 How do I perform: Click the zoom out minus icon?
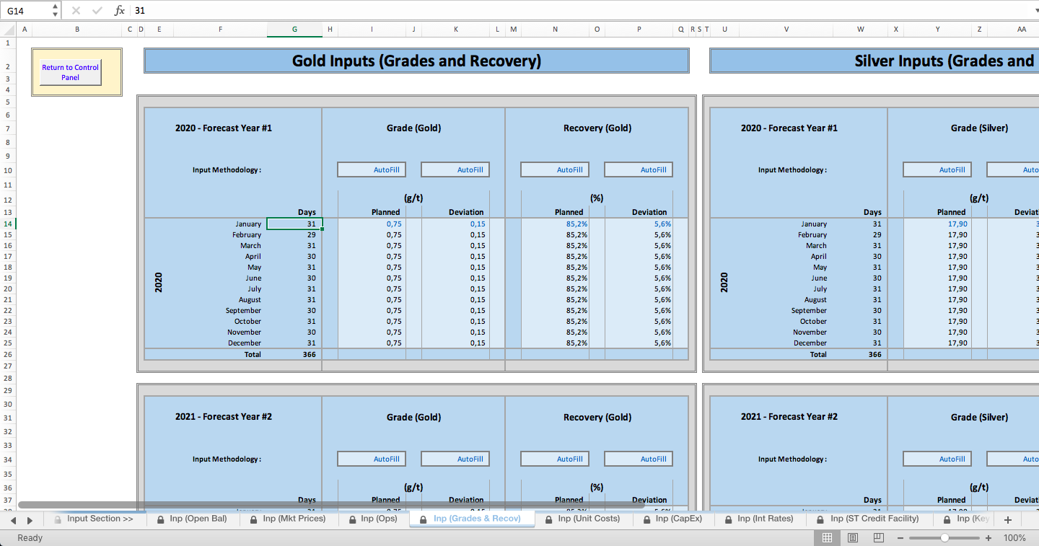click(900, 538)
